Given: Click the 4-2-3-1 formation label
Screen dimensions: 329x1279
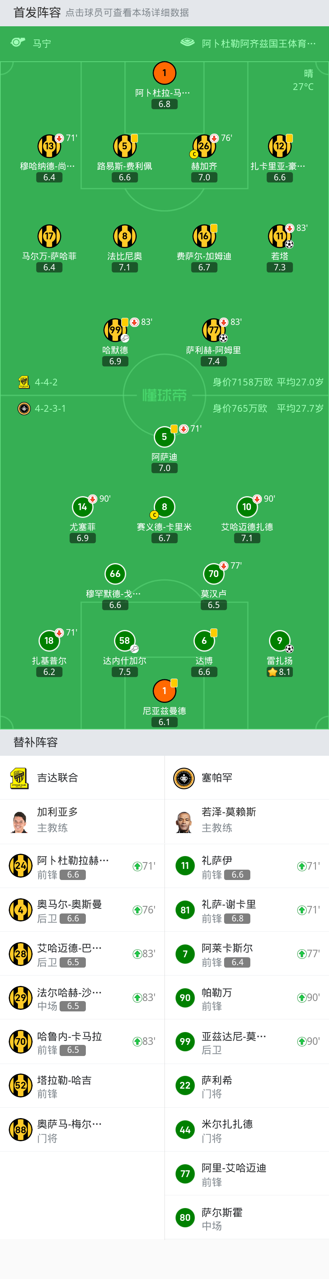Looking at the screenshot, I should coord(50,409).
